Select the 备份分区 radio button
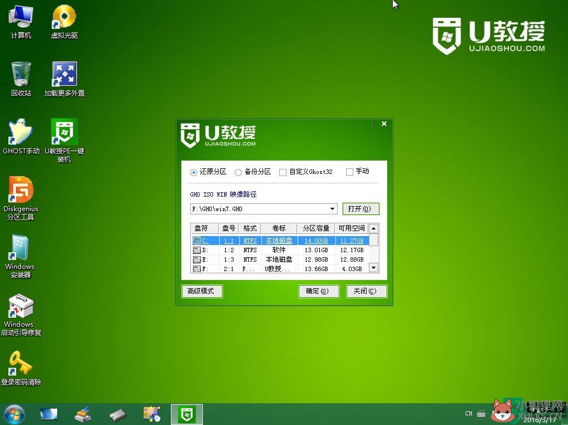 238,173
